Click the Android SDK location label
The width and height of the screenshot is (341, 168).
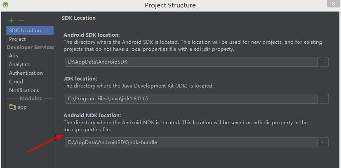(x=92, y=35)
